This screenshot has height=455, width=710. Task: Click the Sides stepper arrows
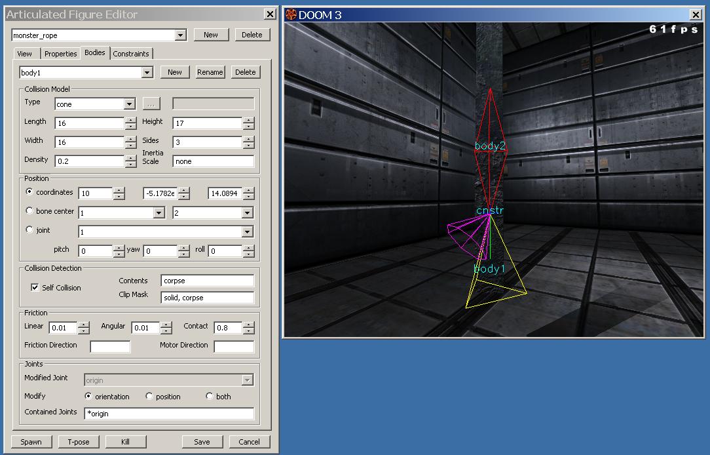[x=249, y=142]
